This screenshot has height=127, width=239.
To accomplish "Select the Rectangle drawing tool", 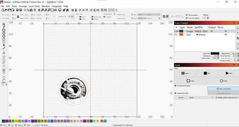I will 4,30.
